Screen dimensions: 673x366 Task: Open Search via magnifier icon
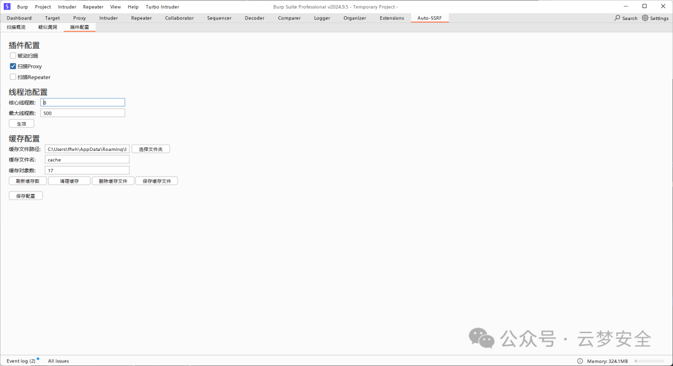617,18
